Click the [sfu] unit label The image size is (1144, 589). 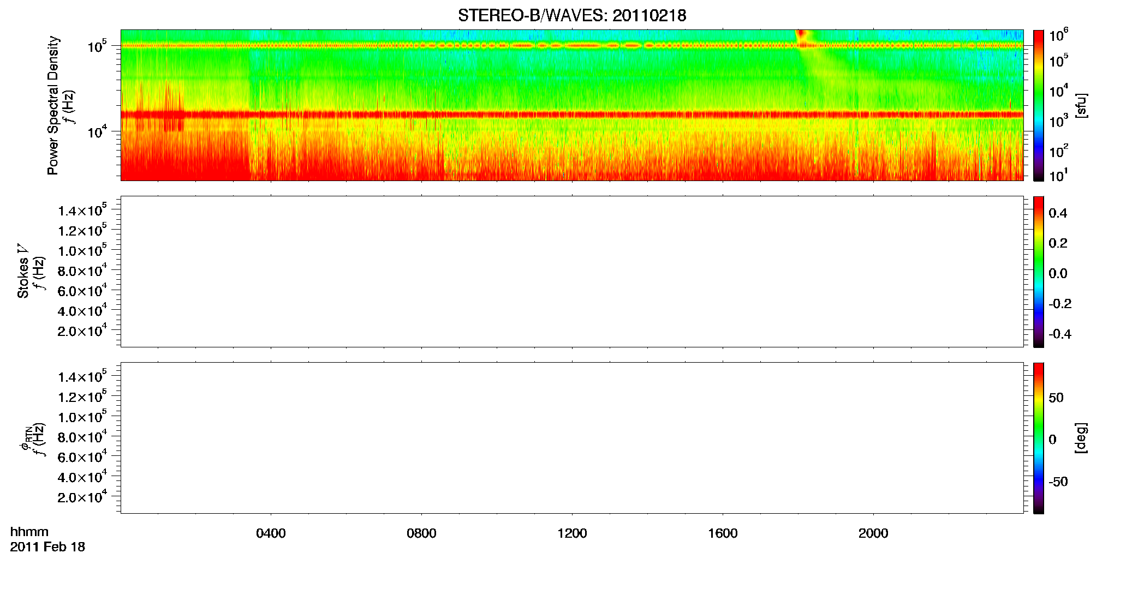[1081, 105]
